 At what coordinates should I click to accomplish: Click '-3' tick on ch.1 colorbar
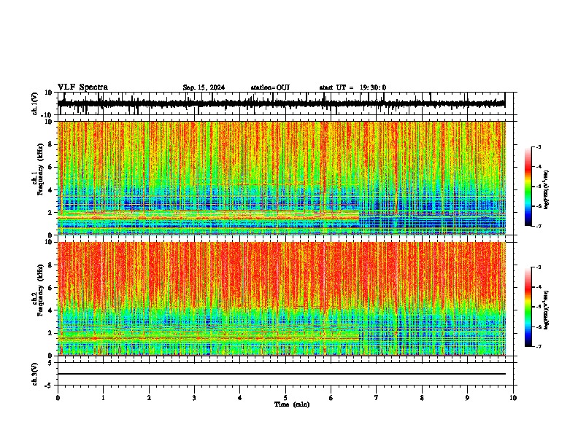click(x=538, y=147)
